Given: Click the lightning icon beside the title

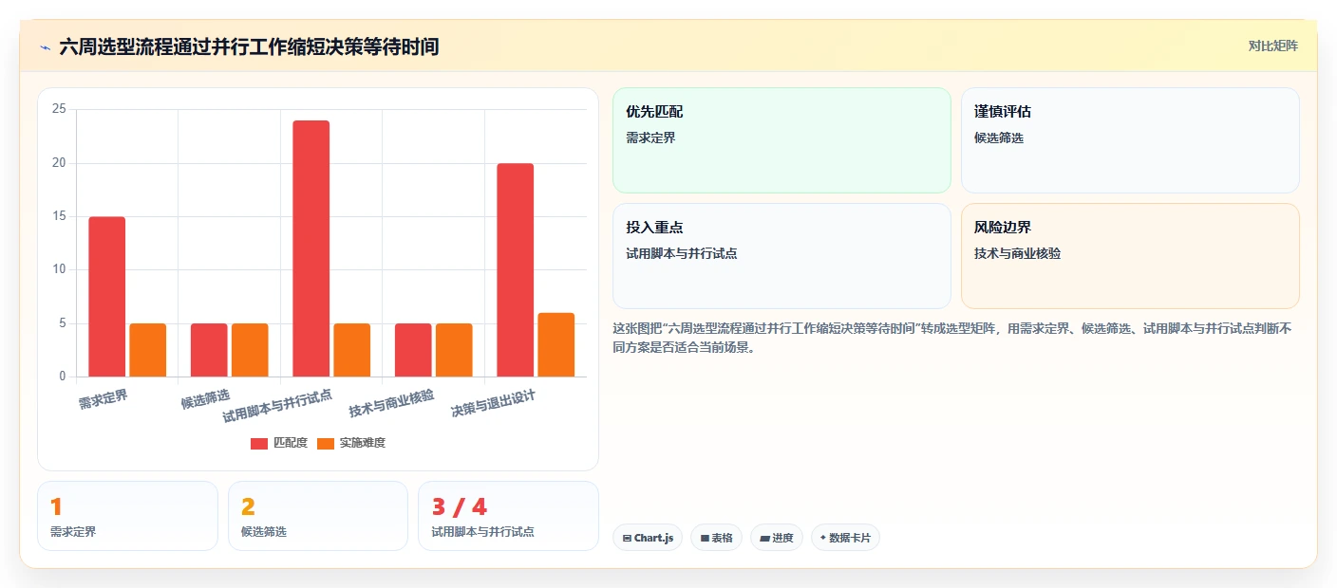Looking at the screenshot, I should (x=45, y=46).
